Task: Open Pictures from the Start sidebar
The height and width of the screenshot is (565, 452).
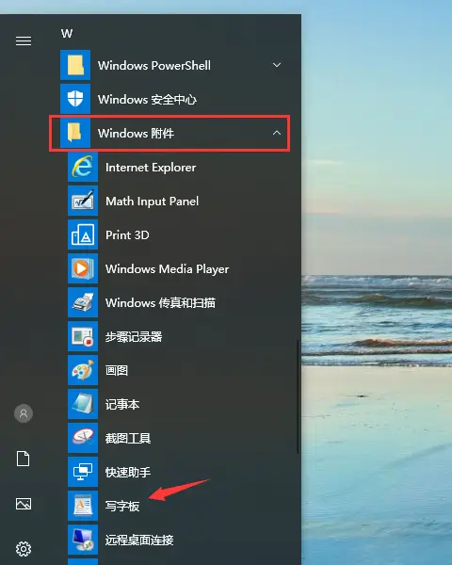Action: point(24,504)
